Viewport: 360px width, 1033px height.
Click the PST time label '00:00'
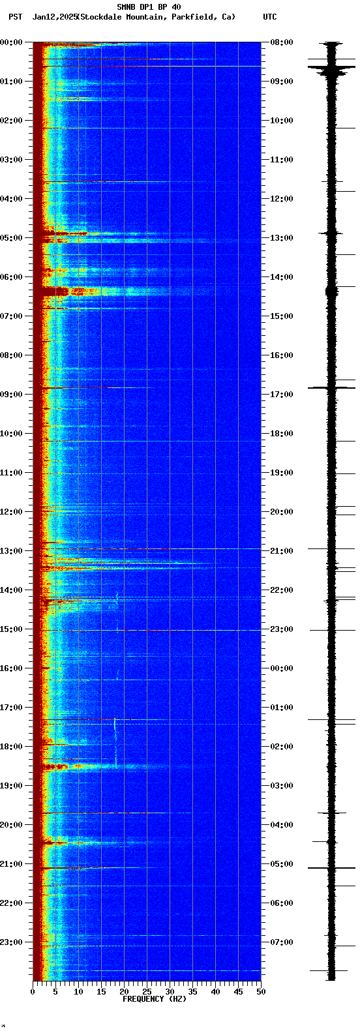pyautogui.click(x=11, y=42)
